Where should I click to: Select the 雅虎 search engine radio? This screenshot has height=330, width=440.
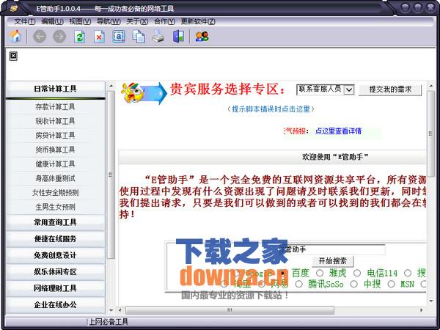click(x=320, y=273)
